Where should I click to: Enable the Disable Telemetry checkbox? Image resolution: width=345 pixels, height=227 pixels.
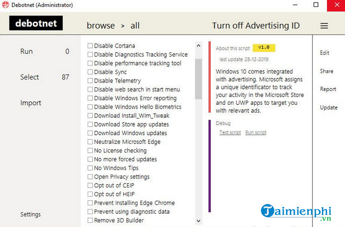(x=90, y=81)
